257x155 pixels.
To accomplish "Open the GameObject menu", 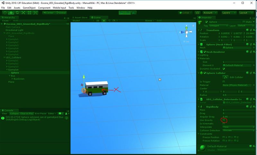I will [x=29, y=8].
